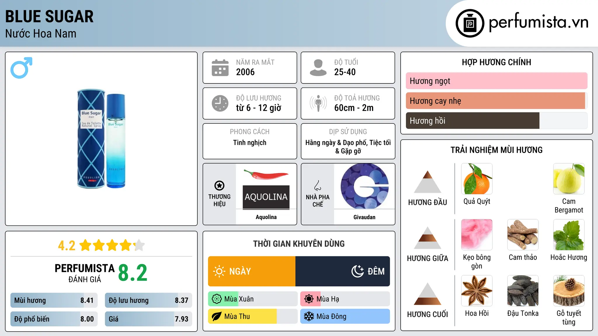The height and width of the screenshot is (336, 598).
Task: Click the Trải nghiệm mùi hương heading
Action: click(x=496, y=150)
